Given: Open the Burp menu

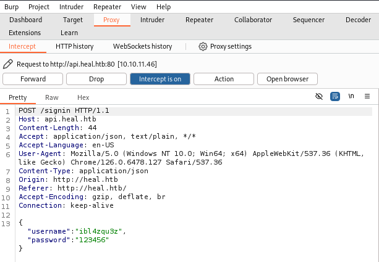Looking at the screenshot, I should click(11, 7).
